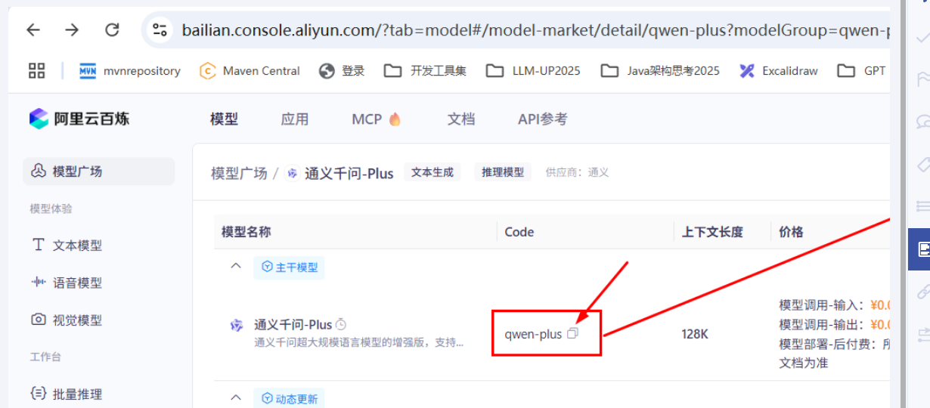Screen dimensions: 930x408
Task: Open the LLM-UP2025 bookmark folder
Action: click(533, 70)
